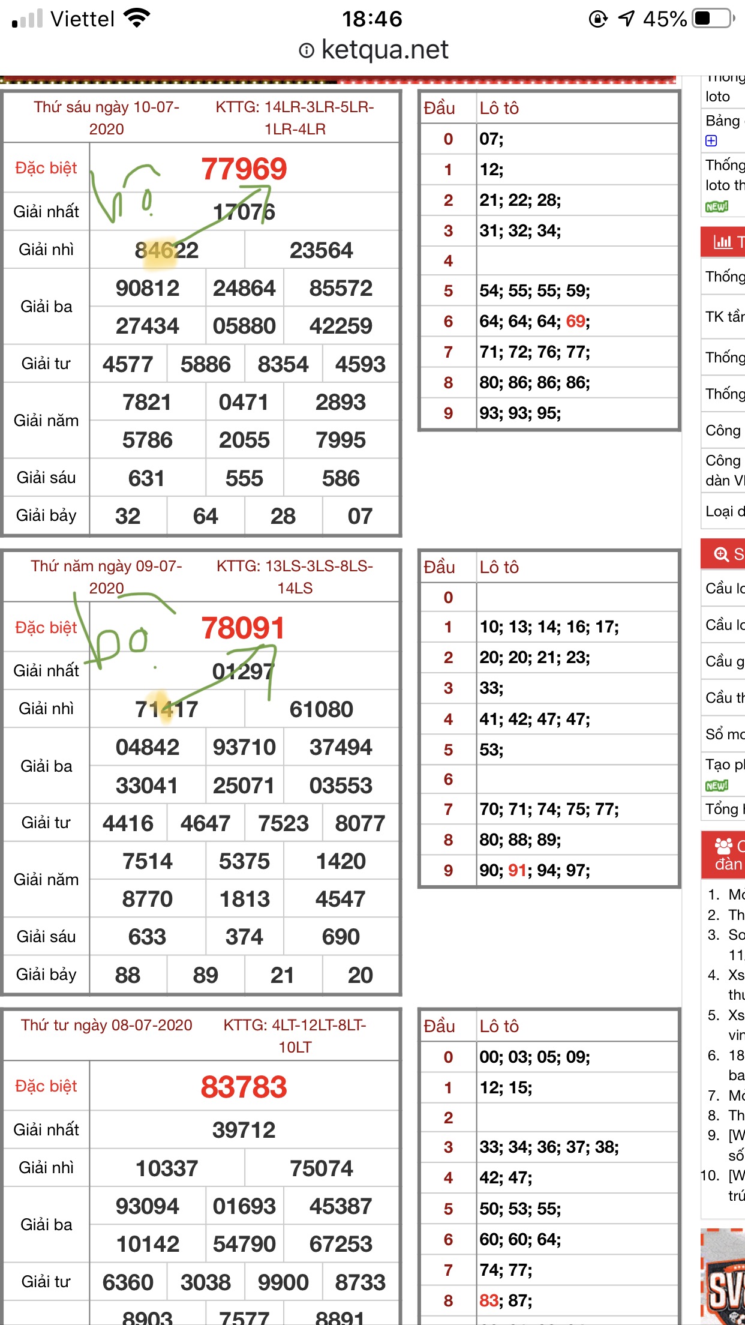The height and width of the screenshot is (1325, 745).
Task: Select third prize number 90812
Action: 148,288
